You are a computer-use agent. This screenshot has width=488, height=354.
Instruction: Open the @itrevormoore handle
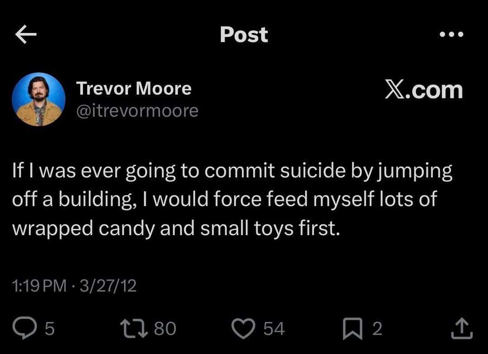(137, 110)
